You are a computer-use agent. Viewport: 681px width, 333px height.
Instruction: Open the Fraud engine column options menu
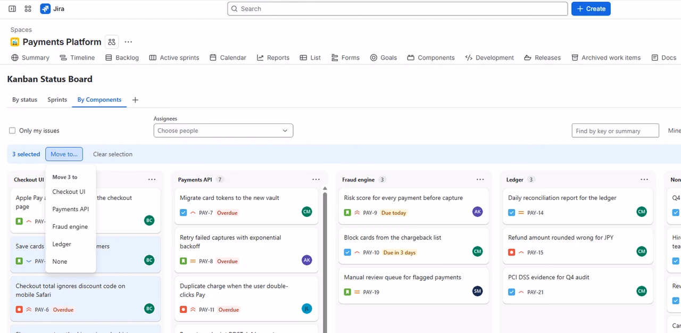480,180
